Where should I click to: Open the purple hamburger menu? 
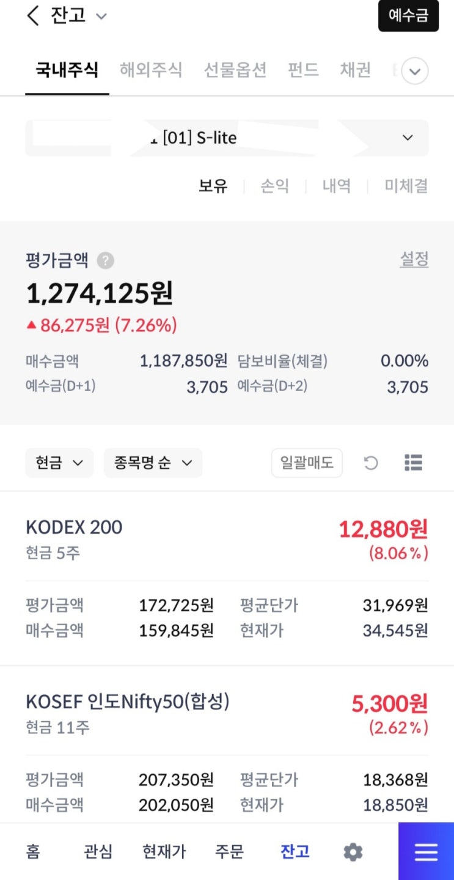point(426,852)
